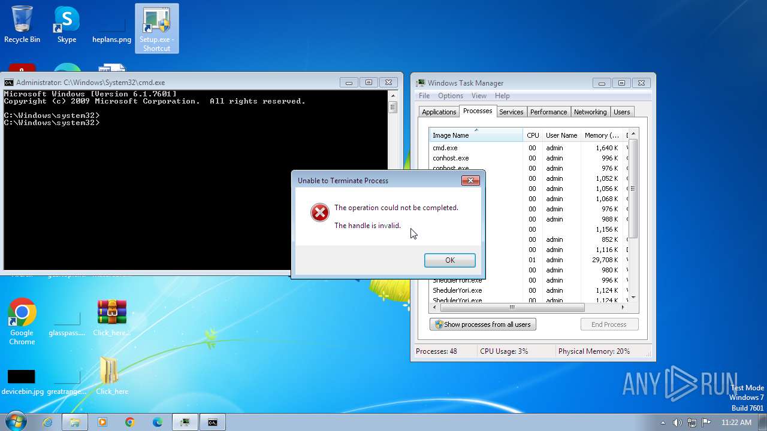Select the devicebin.jpg desktop file
The height and width of the screenshot is (431, 767).
pyautogui.click(x=22, y=382)
